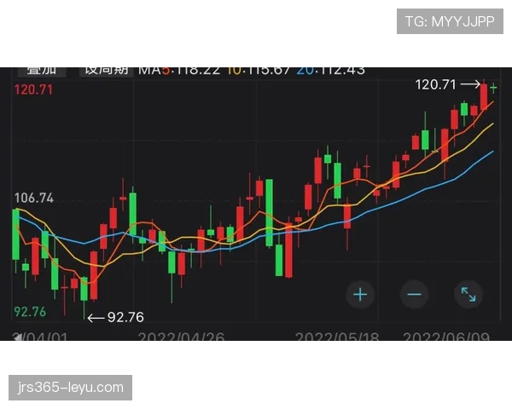The height and width of the screenshot is (409, 512).
Task: Select the 2022/05/18 date marker
Action: 337,337
